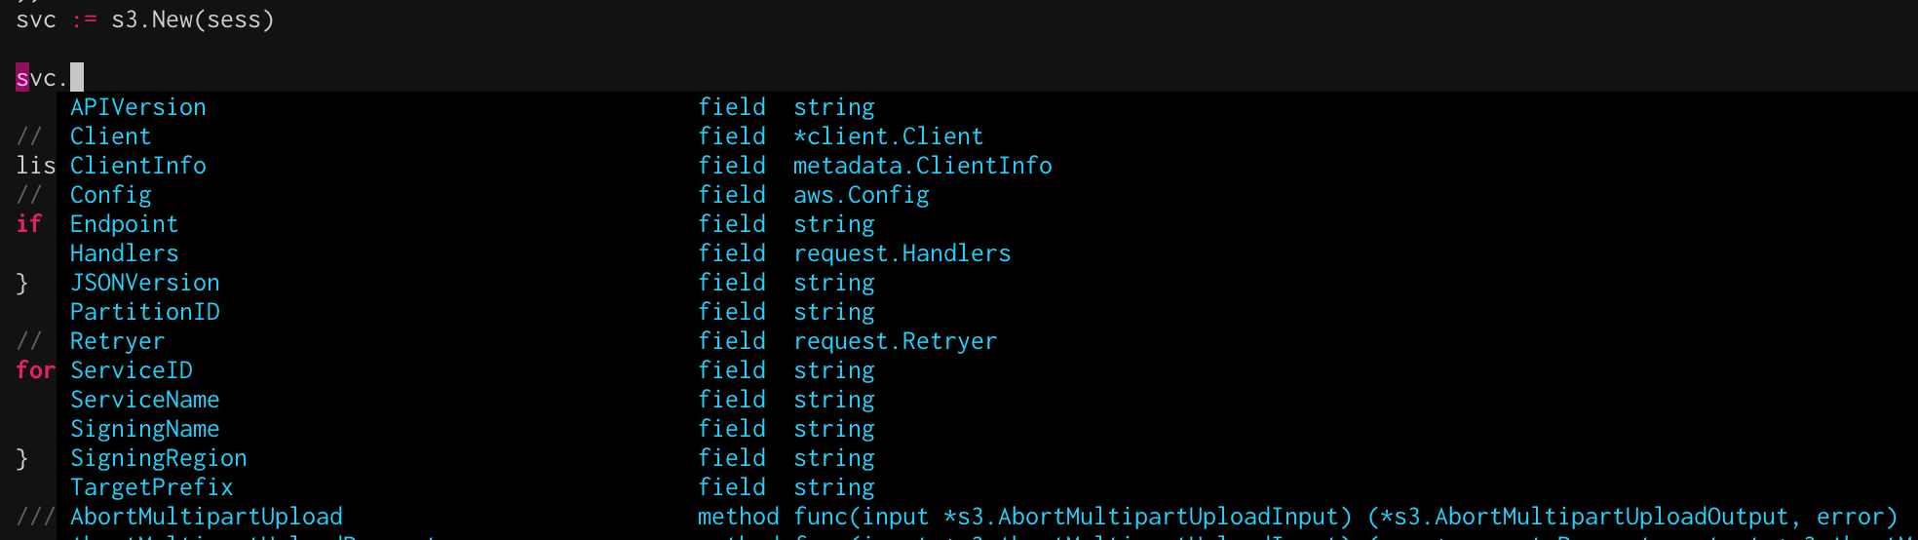Select the Config completion item
1918x540 pixels.
[110, 195]
